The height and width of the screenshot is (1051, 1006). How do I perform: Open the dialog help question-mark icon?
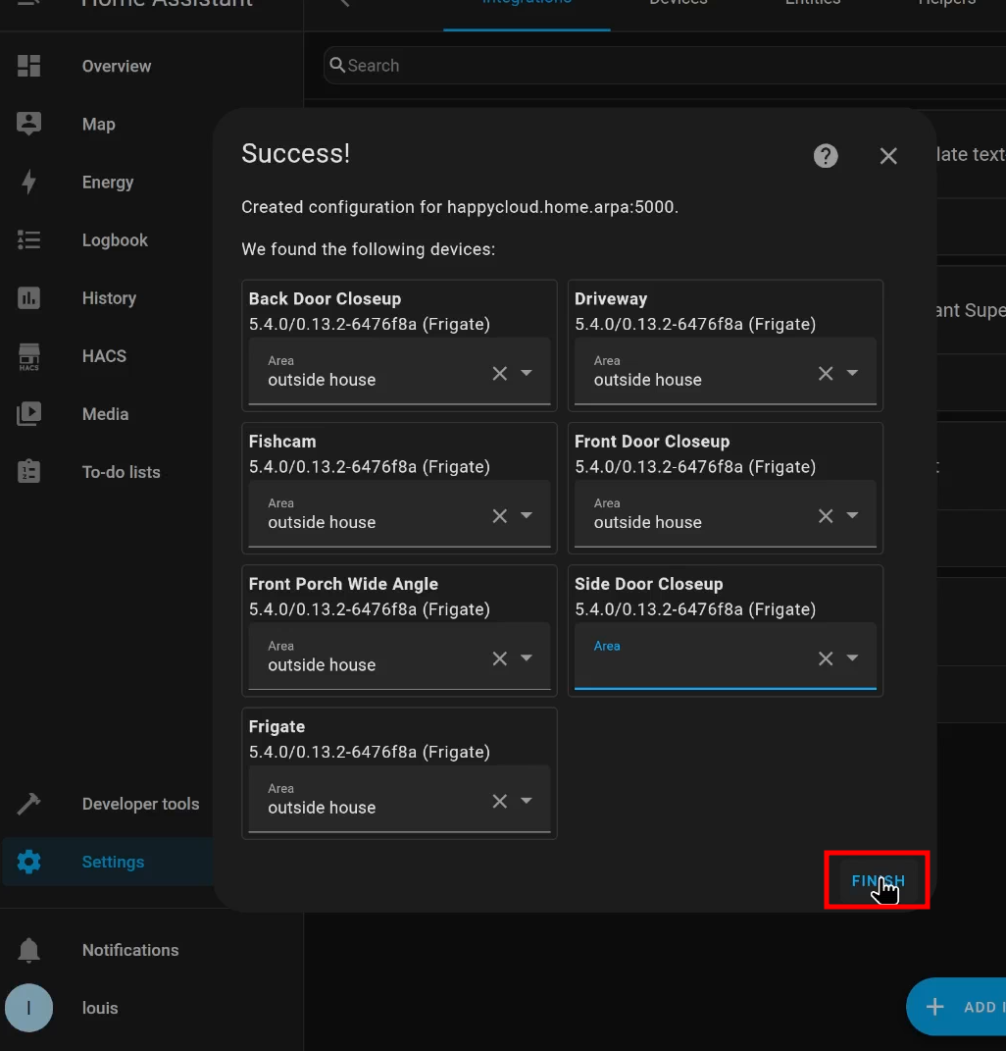tap(826, 155)
